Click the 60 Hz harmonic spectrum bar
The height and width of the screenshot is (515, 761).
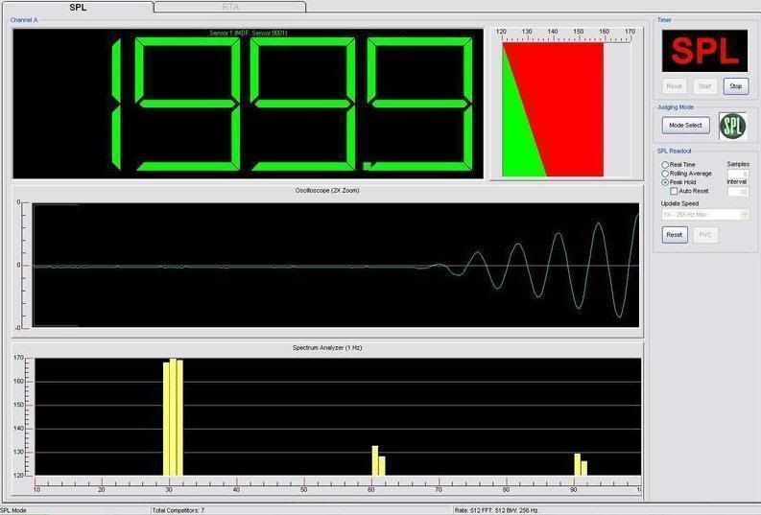tap(375, 460)
